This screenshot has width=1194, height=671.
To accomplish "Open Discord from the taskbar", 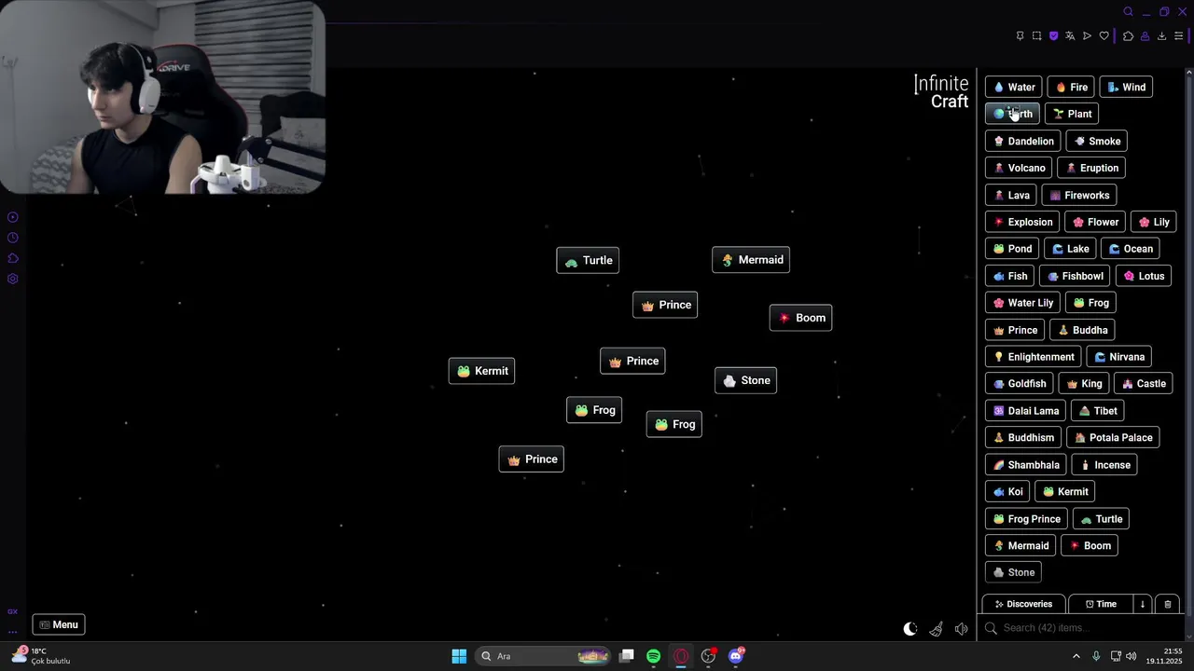I will point(736,656).
